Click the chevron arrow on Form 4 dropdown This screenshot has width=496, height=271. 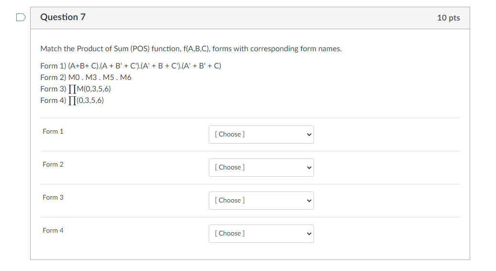coord(309,234)
